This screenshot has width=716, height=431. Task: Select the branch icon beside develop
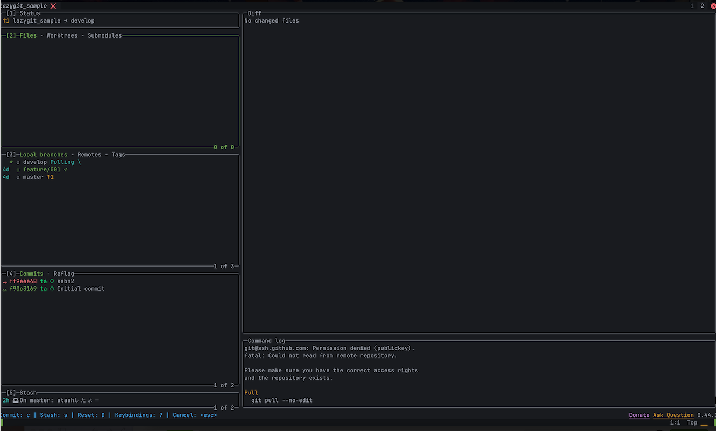point(17,162)
